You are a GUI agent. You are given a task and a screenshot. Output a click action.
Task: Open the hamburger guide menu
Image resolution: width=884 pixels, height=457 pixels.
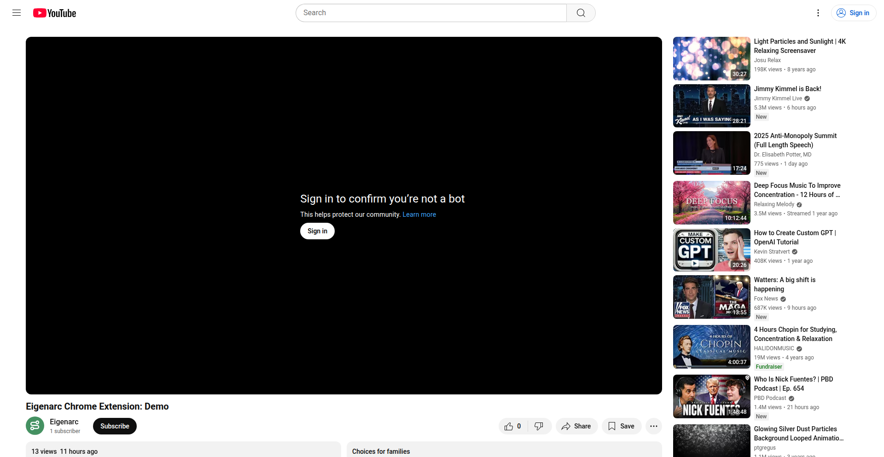(x=17, y=13)
